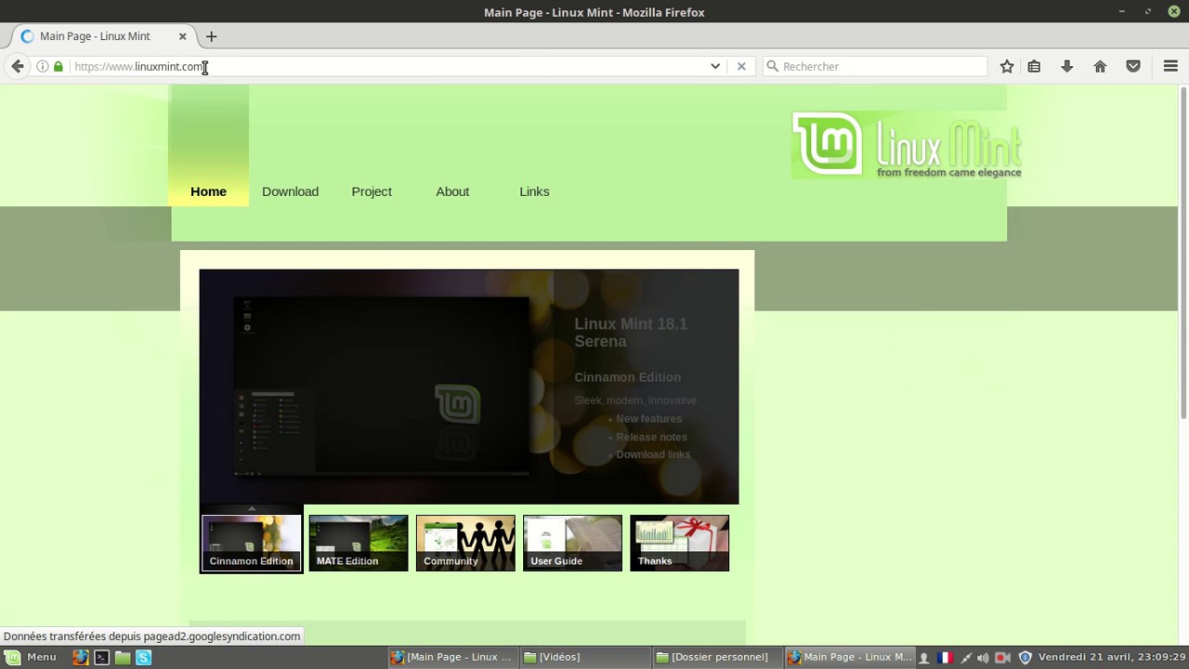Select the Cinnamon Edition thumbnail
The width and height of the screenshot is (1189, 669).
pyautogui.click(x=252, y=543)
